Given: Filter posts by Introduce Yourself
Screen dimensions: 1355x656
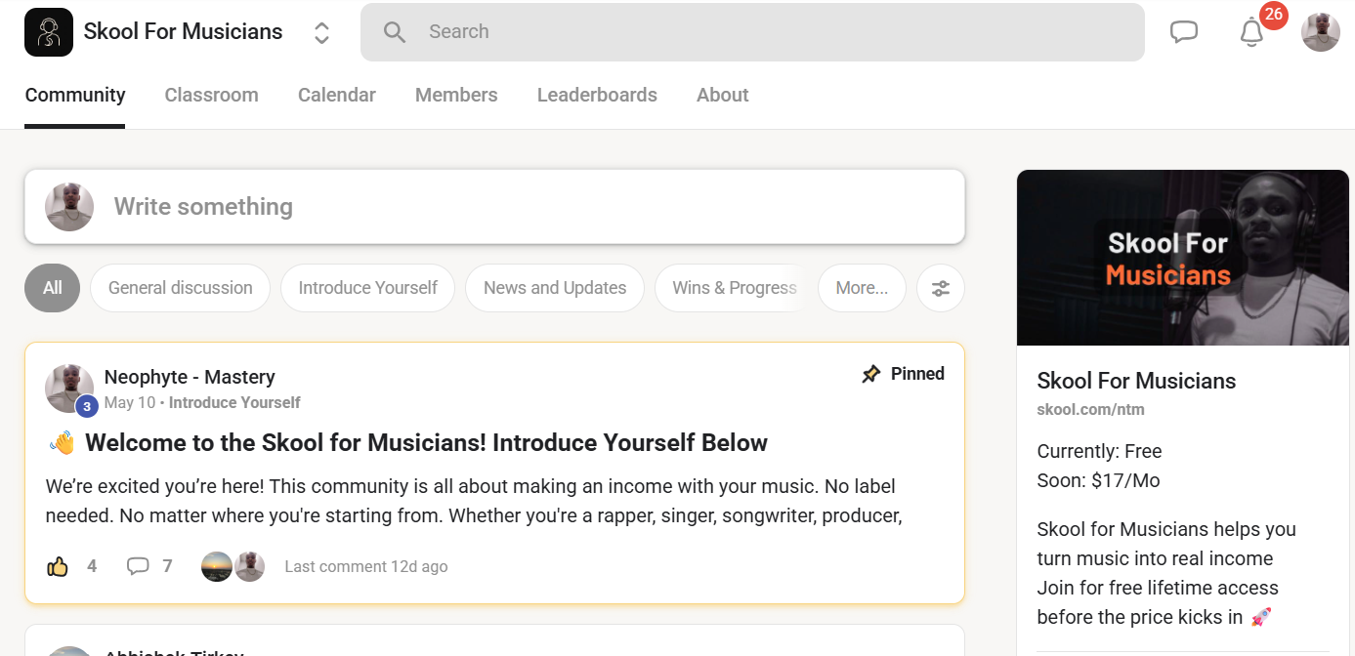Looking at the screenshot, I should (368, 288).
